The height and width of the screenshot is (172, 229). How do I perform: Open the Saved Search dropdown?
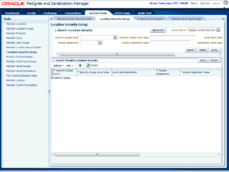[x=218, y=30]
